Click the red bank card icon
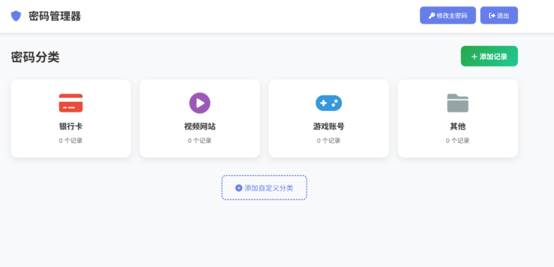Viewport: 554px width, 267px height. coord(70,103)
